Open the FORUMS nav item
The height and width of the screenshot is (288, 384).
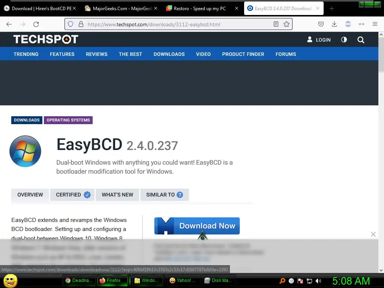[286, 54]
